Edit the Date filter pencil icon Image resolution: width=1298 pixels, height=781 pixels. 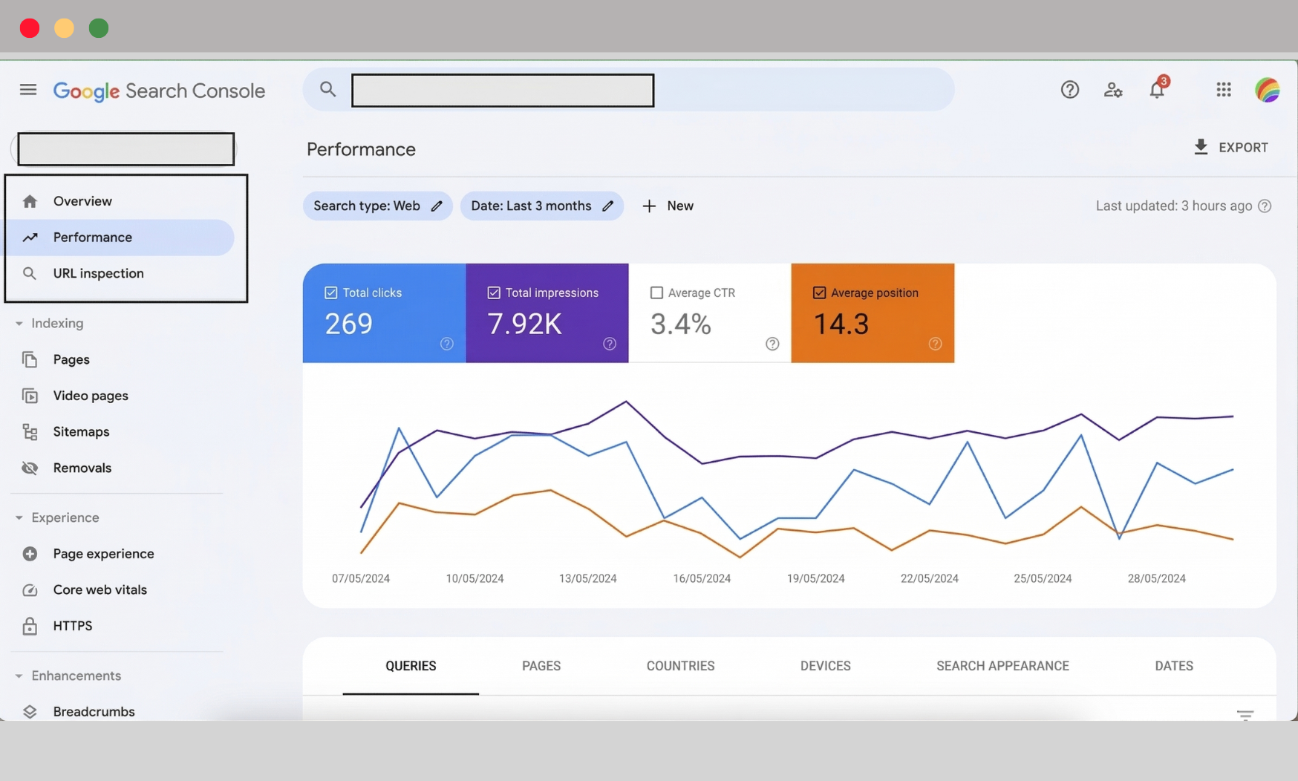click(608, 206)
